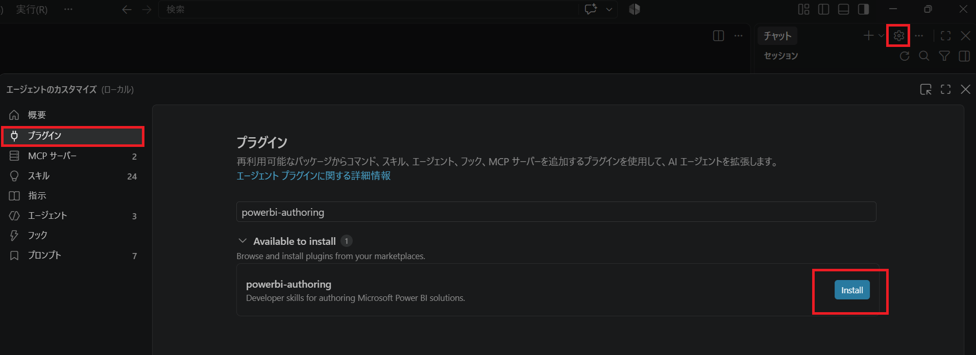
Task: Open the 指示 section
Action: point(73,196)
